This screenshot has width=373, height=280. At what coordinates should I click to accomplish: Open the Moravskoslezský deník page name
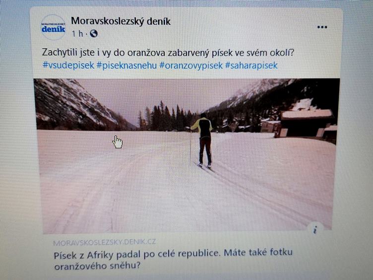tap(121, 21)
